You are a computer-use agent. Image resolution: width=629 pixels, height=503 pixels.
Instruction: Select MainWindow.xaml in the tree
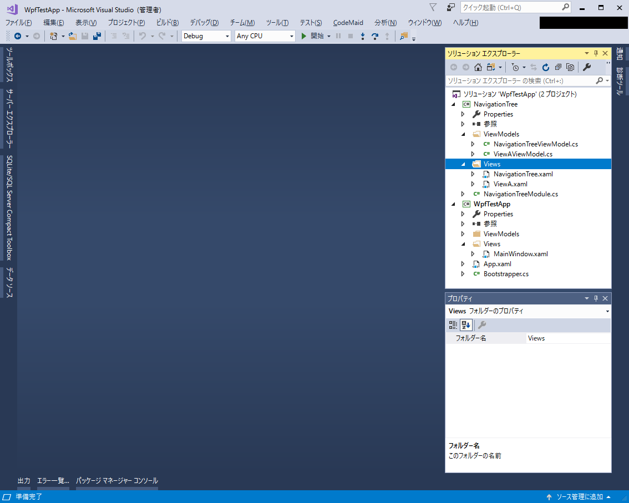(520, 254)
